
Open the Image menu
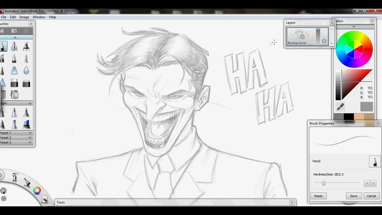point(24,17)
